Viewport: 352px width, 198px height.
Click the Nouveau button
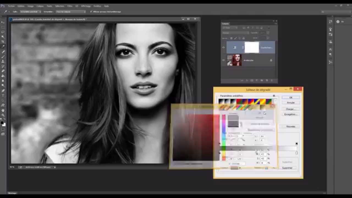coord(291,127)
